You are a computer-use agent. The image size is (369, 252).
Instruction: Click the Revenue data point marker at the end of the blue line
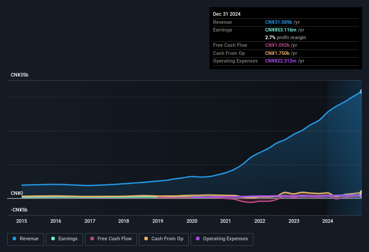pos(361,92)
